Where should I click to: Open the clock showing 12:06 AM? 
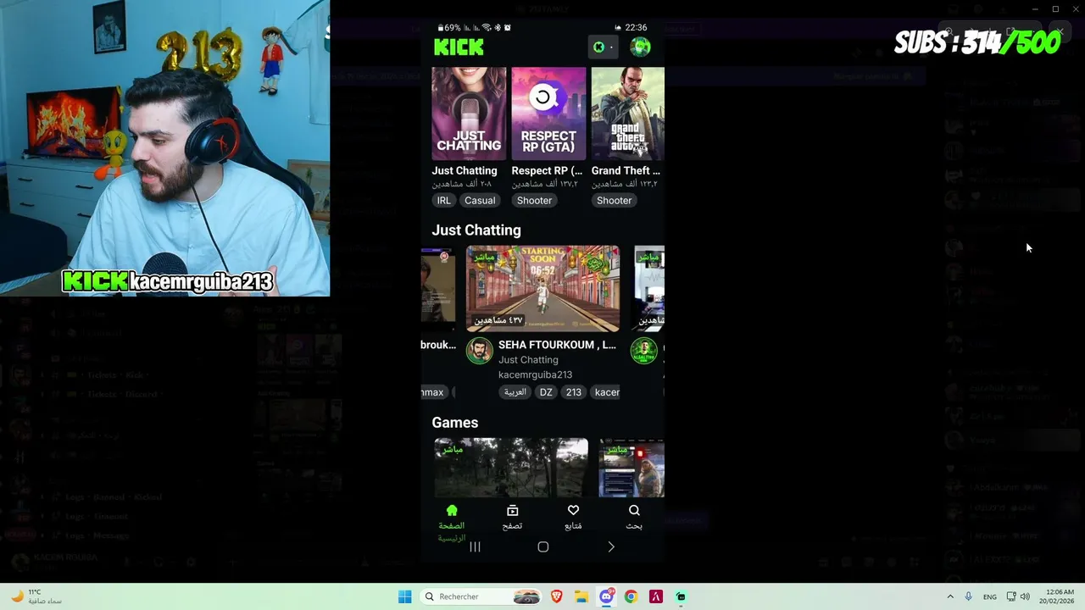click(1060, 596)
